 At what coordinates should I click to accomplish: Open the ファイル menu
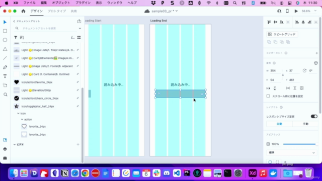(x=29, y=3)
